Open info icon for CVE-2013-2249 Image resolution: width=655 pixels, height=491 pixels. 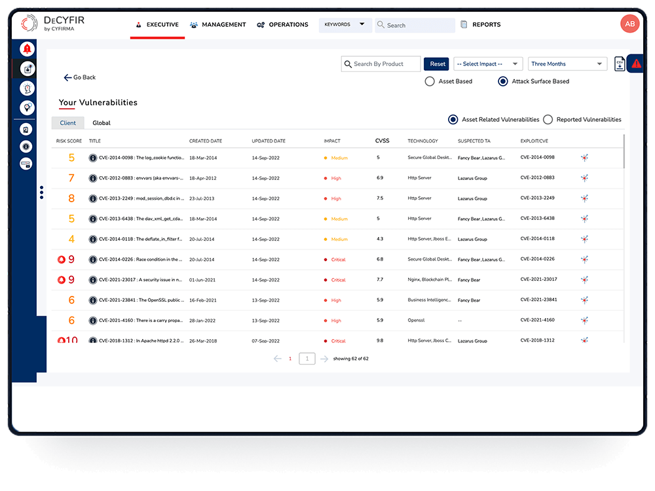pyautogui.click(x=93, y=199)
